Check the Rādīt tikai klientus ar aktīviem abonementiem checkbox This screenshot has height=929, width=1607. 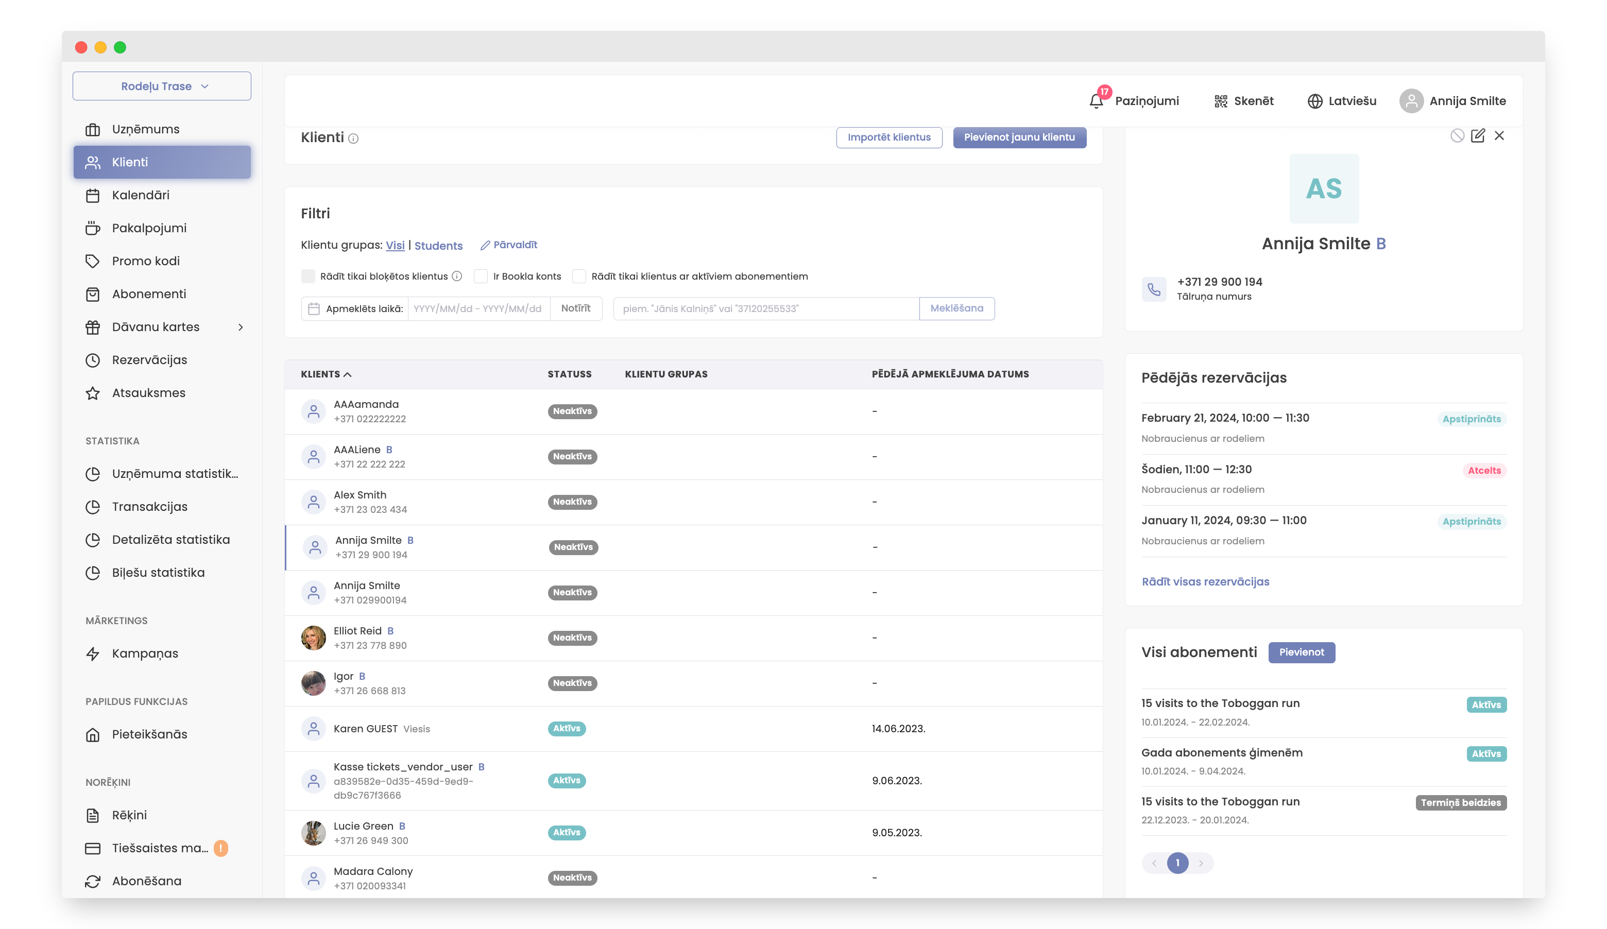coord(579,276)
